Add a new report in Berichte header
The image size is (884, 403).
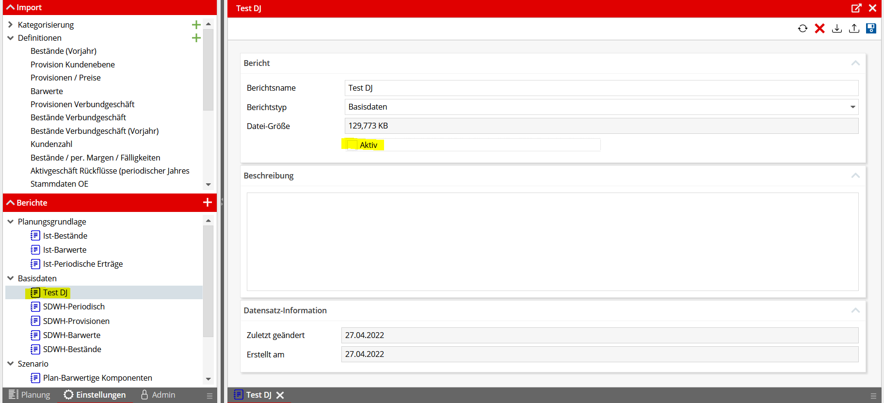pos(208,202)
